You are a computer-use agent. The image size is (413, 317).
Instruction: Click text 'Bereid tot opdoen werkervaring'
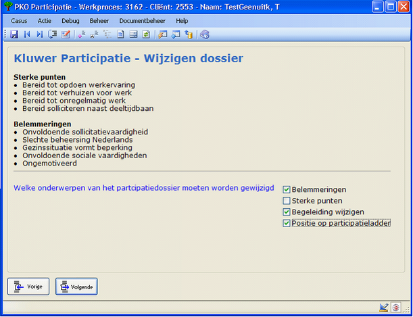[x=78, y=85]
